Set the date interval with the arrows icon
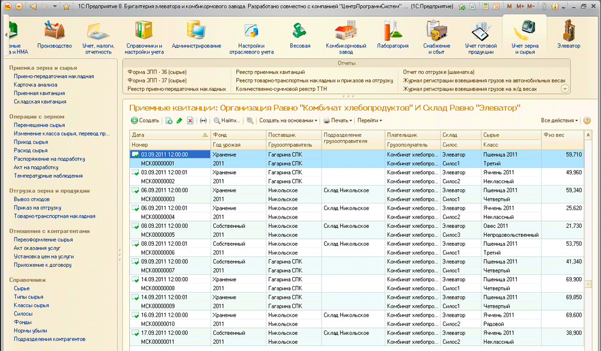Image resolution: width=601 pixels, height=351 pixels. point(203,121)
